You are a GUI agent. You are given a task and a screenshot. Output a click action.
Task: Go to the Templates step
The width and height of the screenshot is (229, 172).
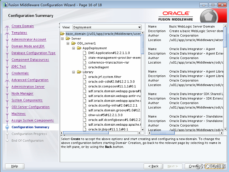(19, 33)
